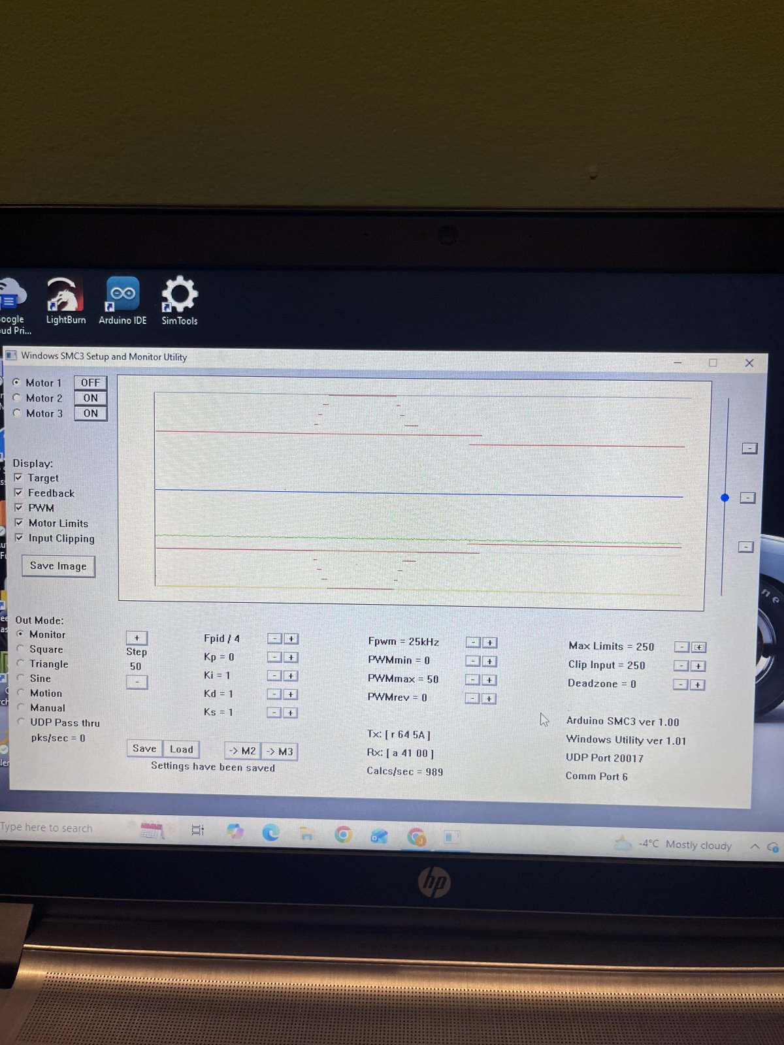Image resolution: width=784 pixels, height=1045 pixels.
Task: Copy settings to Motor 2 with -> M2
Action: tap(242, 751)
